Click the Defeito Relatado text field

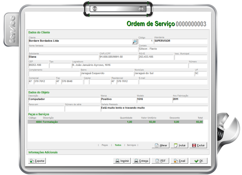point(153,108)
